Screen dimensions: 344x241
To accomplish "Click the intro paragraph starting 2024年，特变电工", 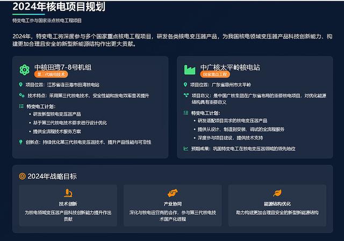I will tap(173, 40).
